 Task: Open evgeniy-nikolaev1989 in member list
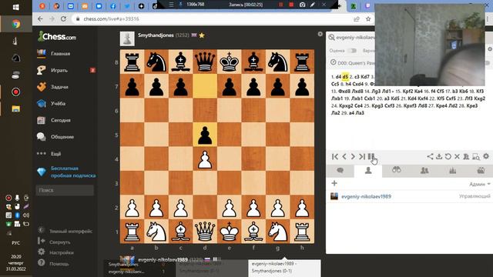[x=367, y=196]
